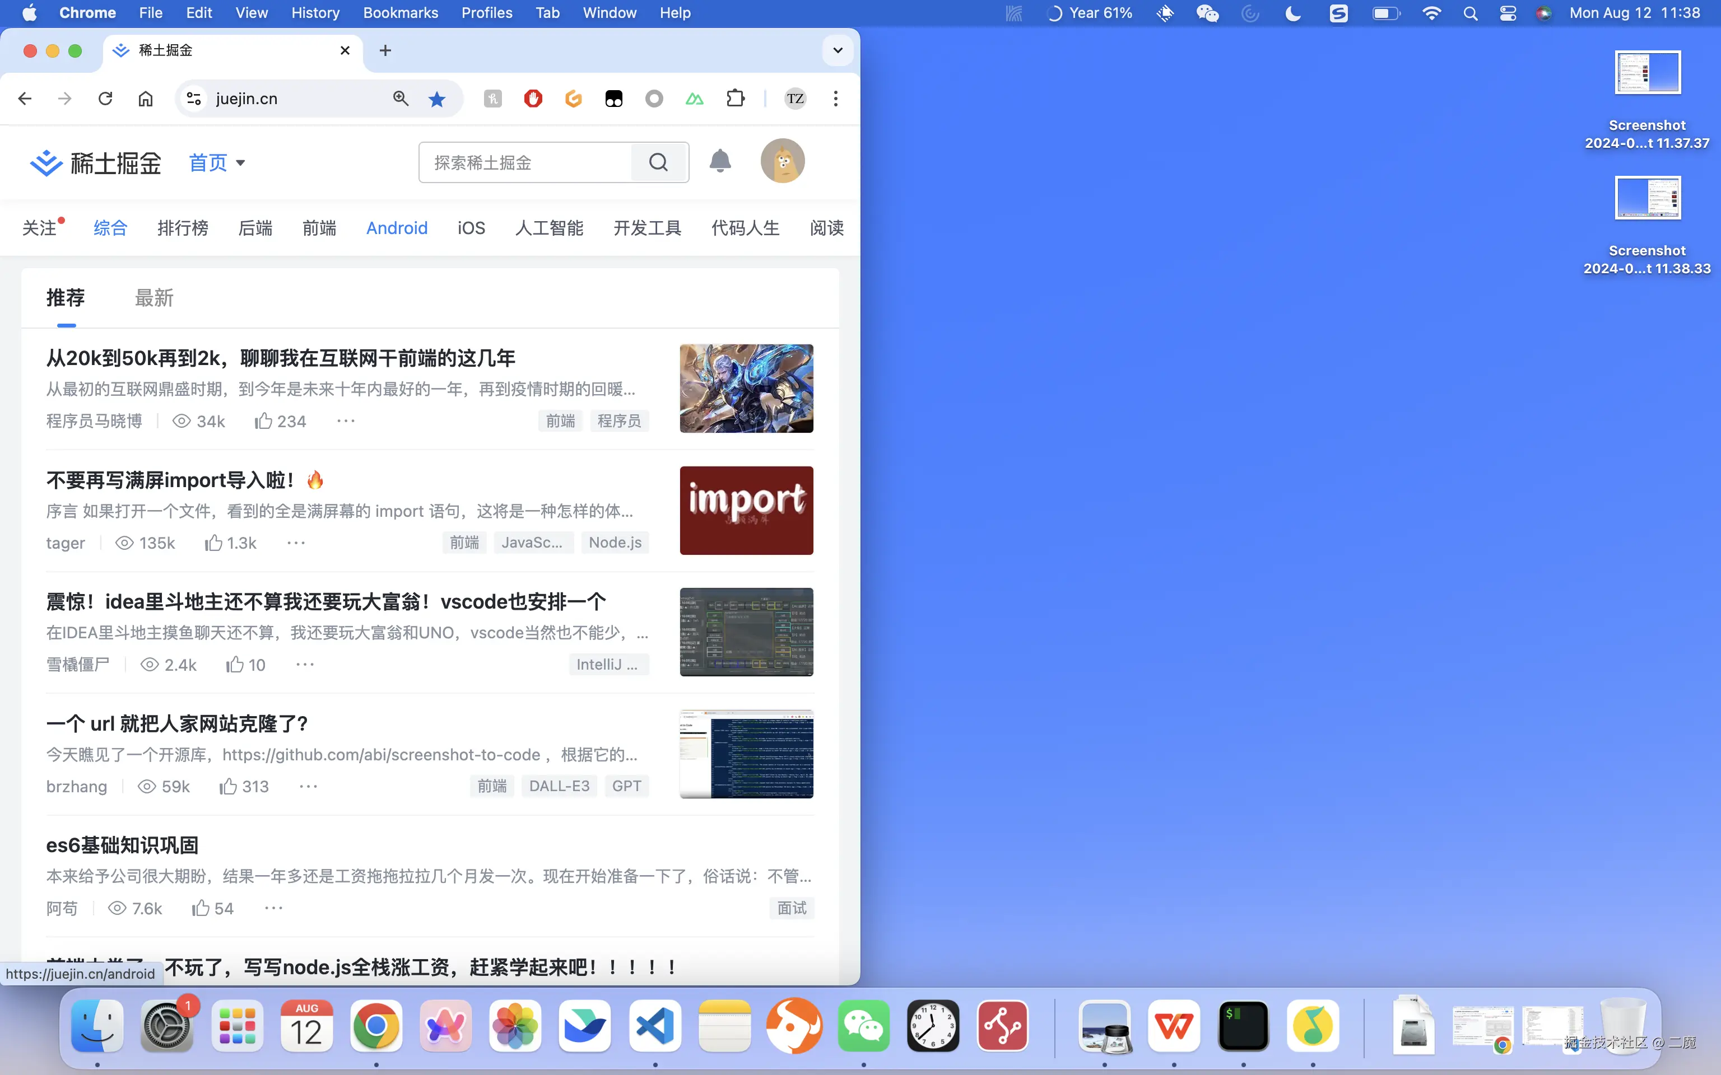
Task: Click the Node.js tag
Action: tap(615, 543)
